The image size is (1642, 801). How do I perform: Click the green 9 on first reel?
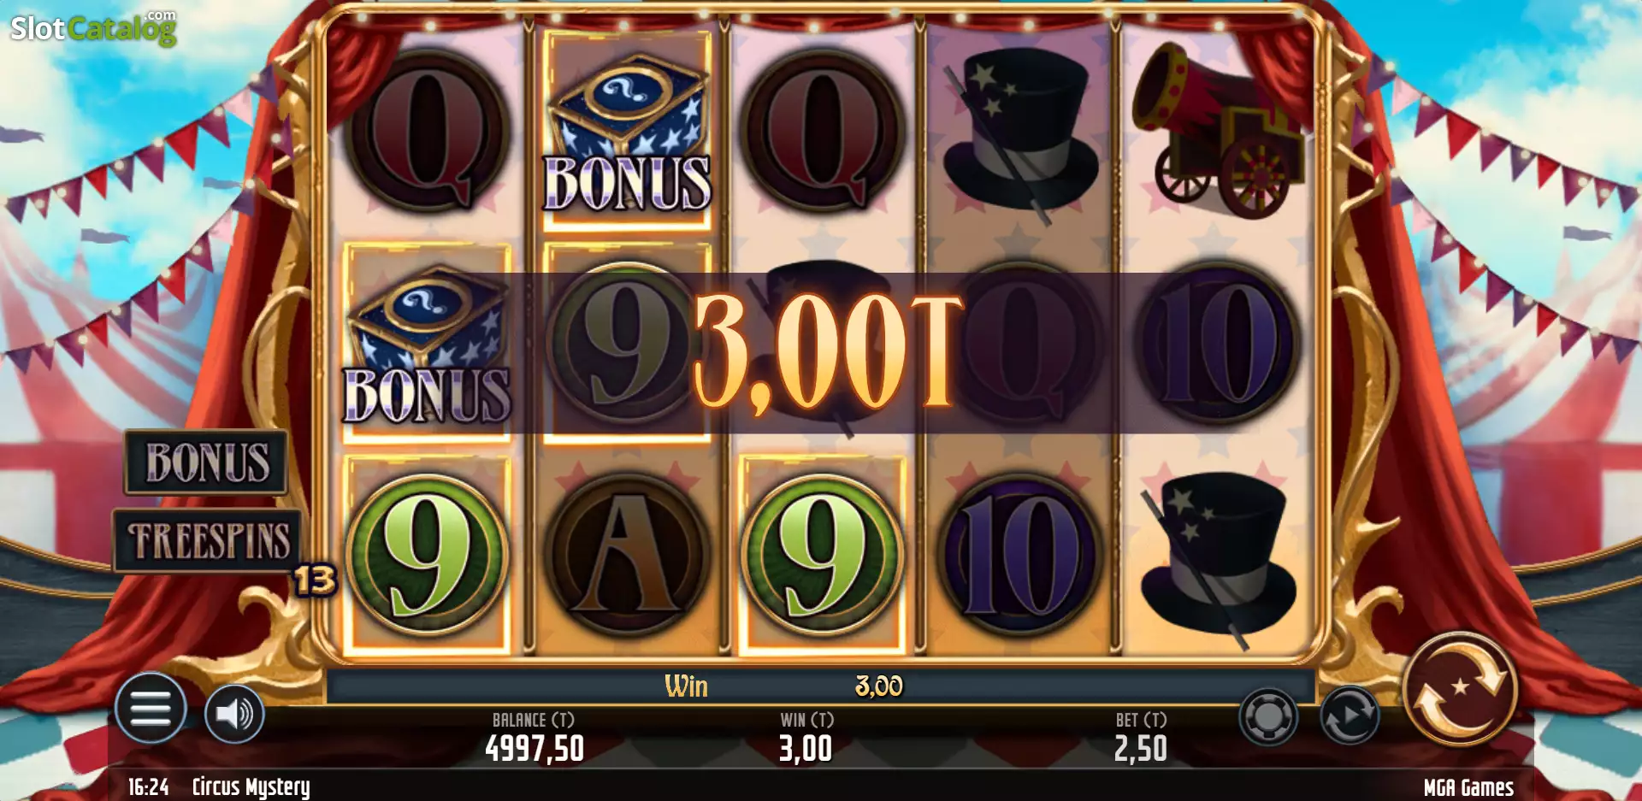[428, 556]
